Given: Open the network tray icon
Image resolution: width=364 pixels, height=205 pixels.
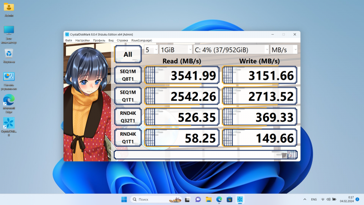Looking at the screenshot, I should (323, 200).
